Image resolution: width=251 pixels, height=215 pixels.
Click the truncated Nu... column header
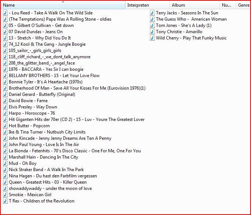click(228, 5)
